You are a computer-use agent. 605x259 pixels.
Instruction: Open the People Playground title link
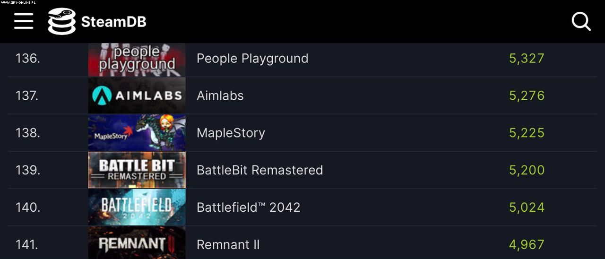coord(252,59)
